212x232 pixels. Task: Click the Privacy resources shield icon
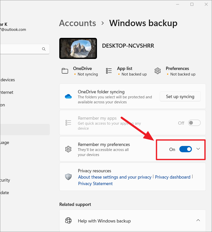(x=68, y=177)
